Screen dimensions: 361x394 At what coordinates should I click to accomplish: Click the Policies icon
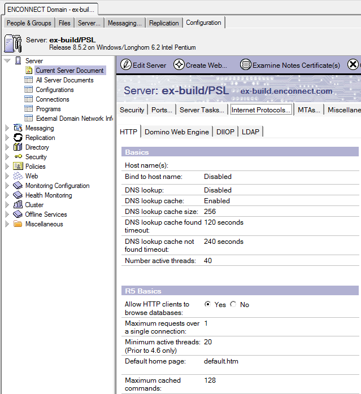18,166
